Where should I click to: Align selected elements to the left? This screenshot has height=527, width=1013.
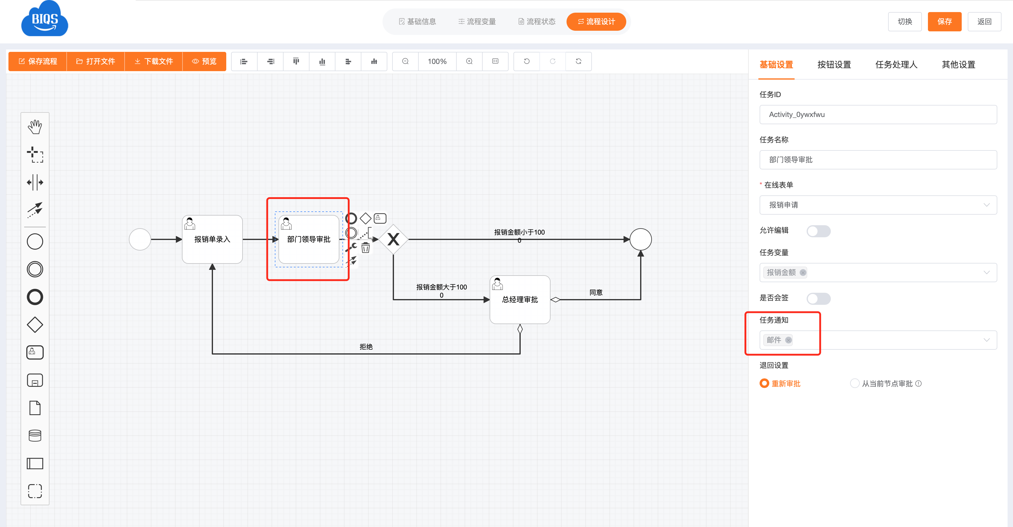[244, 61]
